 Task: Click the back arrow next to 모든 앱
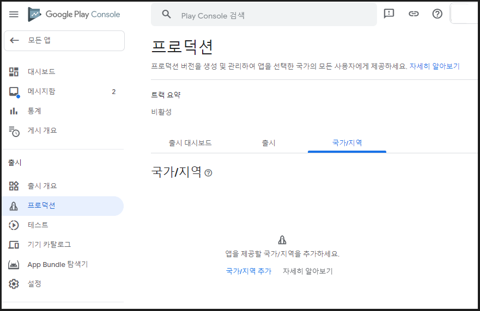click(15, 40)
